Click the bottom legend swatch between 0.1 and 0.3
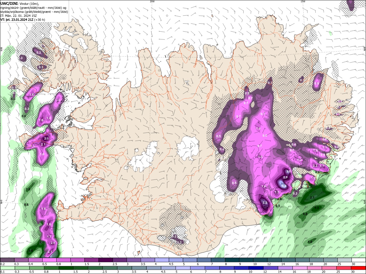The height and width of the screenshot is (274, 366). (7, 268)
